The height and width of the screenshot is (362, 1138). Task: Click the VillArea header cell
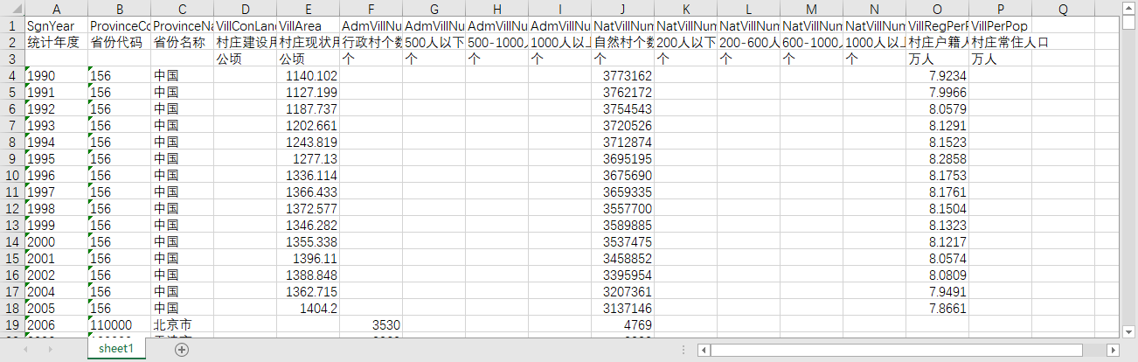[x=308, y=25]
